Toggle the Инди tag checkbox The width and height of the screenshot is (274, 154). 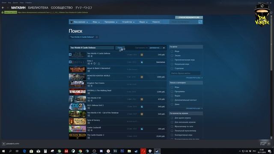[x=172, y=51]
